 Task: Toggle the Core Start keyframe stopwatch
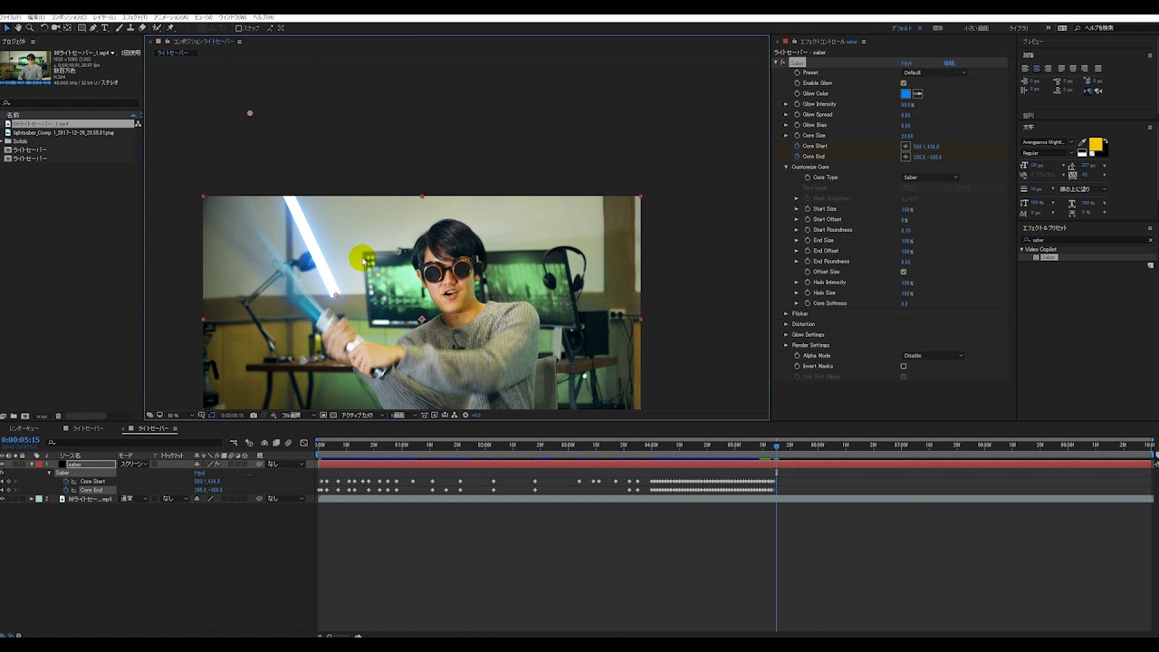[65, 481]
